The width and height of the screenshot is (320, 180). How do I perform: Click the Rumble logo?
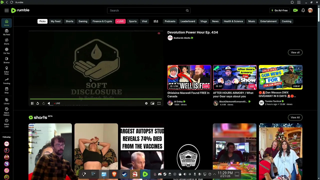(x=20, y=10)
